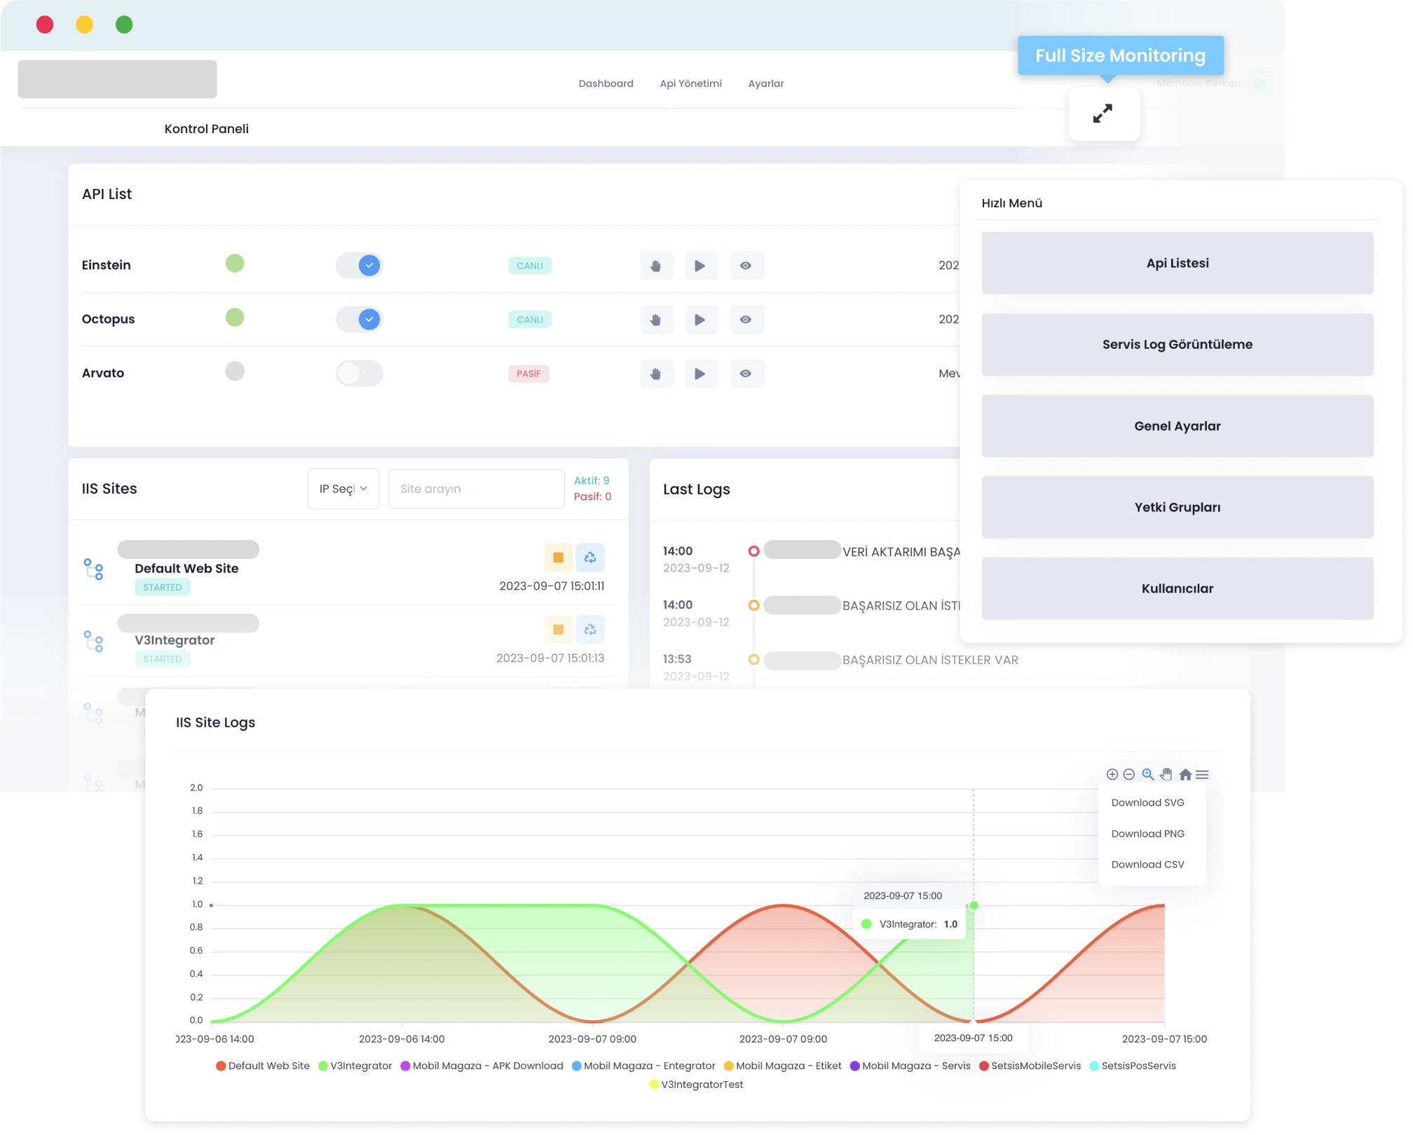The height and width of the screenshot is (1135, 1413).
Task: Select the chart panning hand tool
Action: point(1166,775)
